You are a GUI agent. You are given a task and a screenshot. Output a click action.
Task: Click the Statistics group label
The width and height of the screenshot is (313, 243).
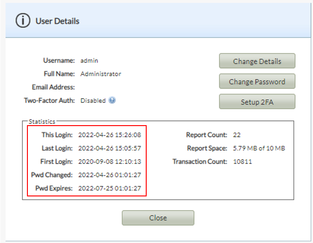(x=42, y=121)
